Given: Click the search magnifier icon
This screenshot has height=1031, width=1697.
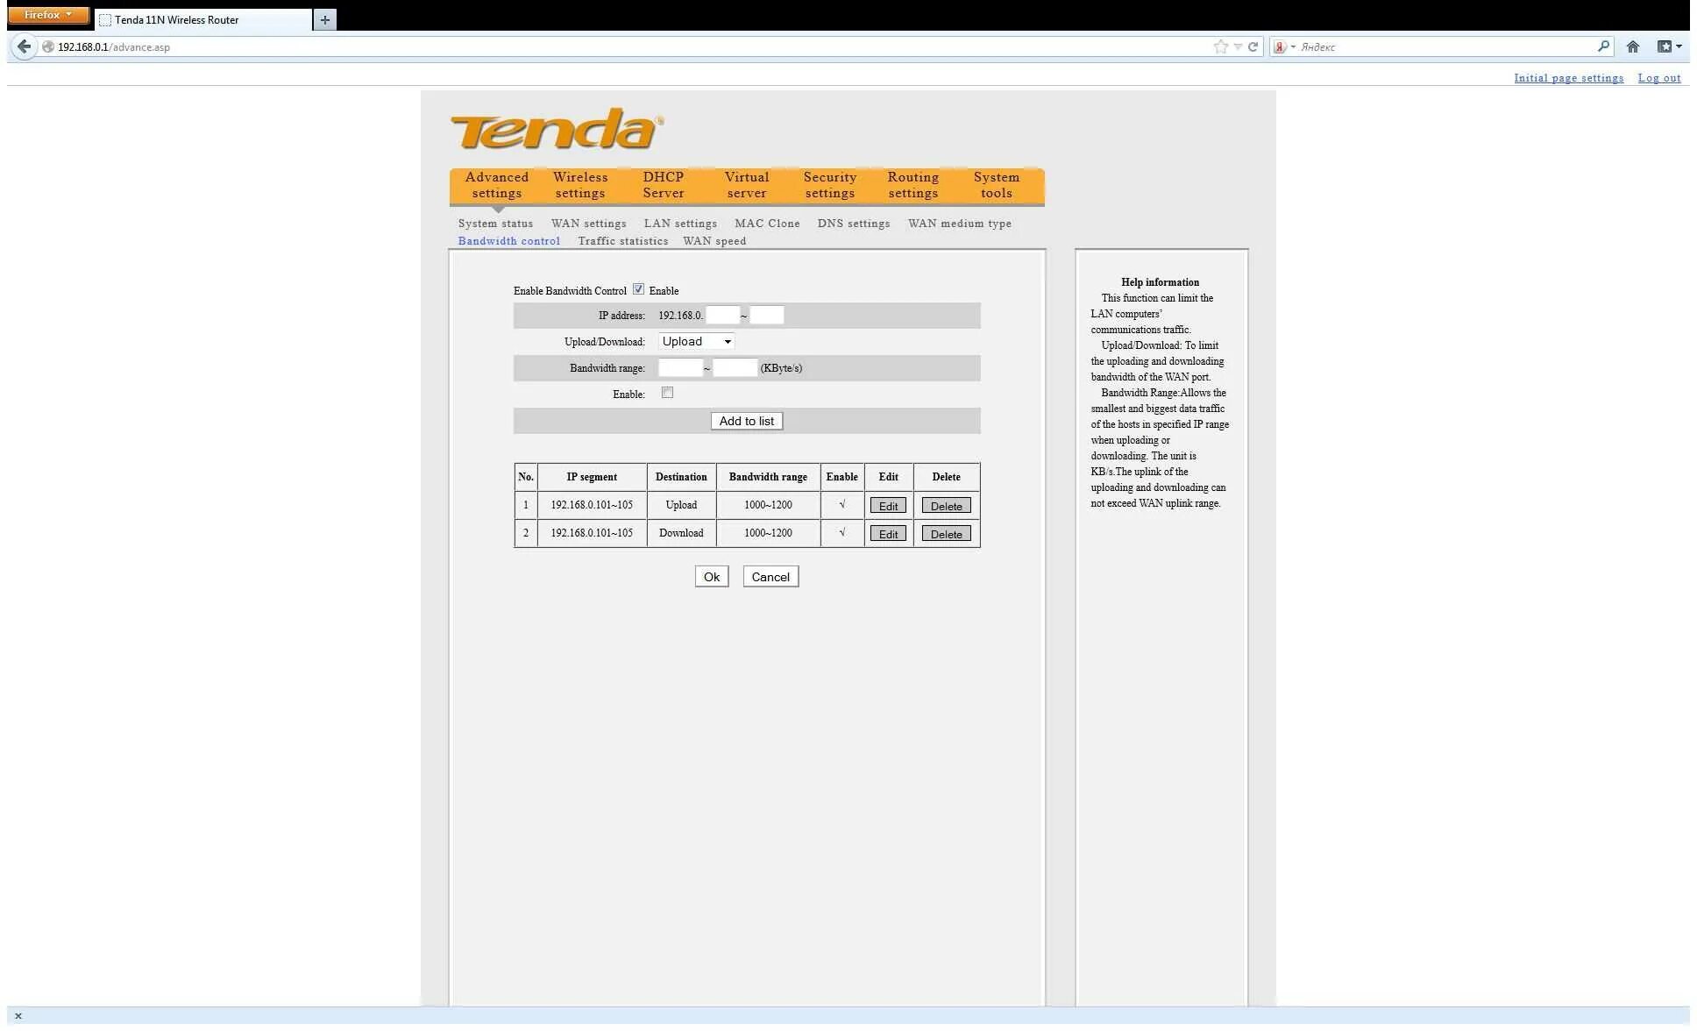Looking at the screenshot, I should pyautogui.click(x=1603, y=46).
